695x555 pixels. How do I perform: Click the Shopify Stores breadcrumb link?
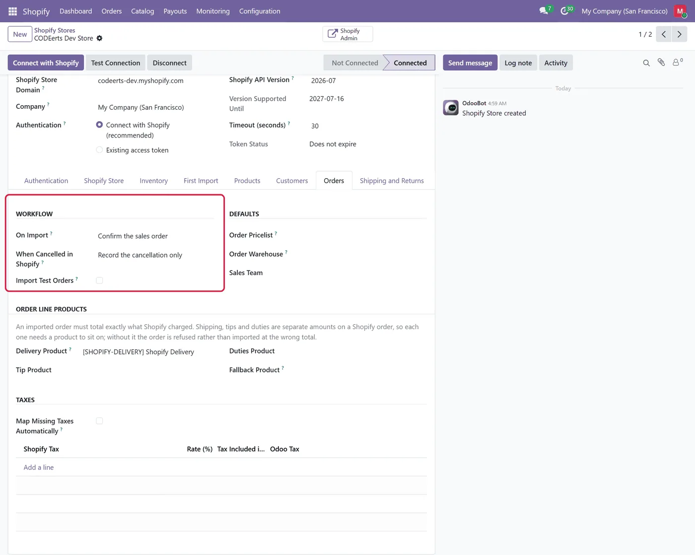point(55,30)
